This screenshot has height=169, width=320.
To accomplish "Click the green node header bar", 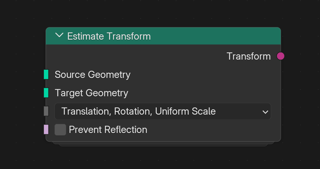I will click(213, 36).
